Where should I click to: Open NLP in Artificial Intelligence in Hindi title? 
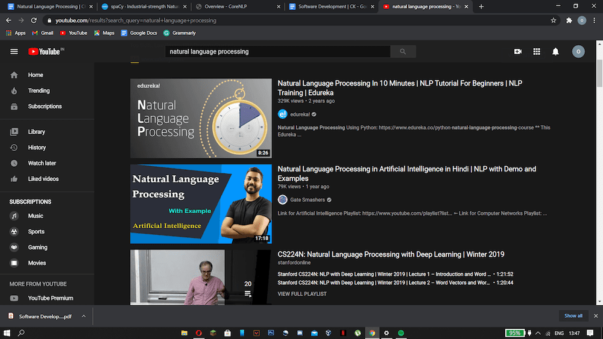click(x=407, y=173)
